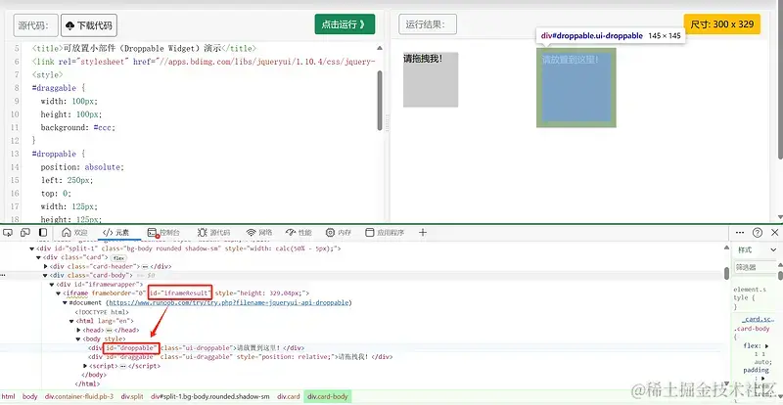Screen dimensions: 783x405
Task: Toggle device emulation icon in DevTools
Action: click(x=25, y=232)
